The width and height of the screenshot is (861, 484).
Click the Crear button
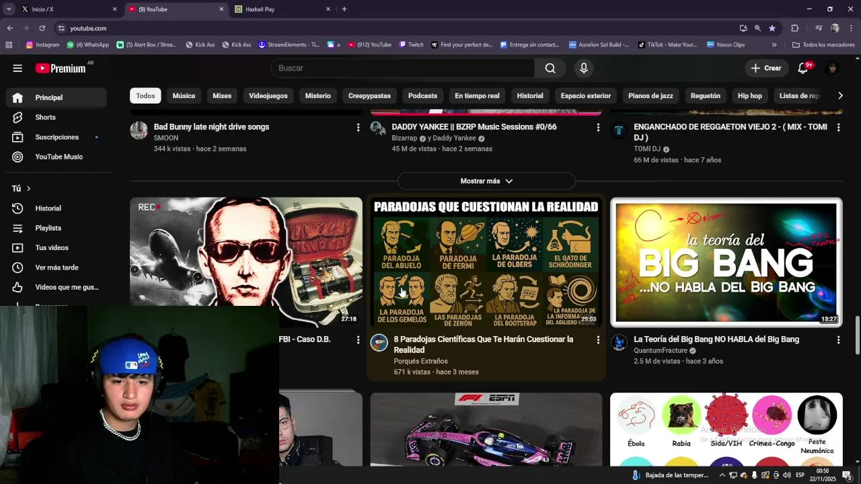tap(766, 68)
